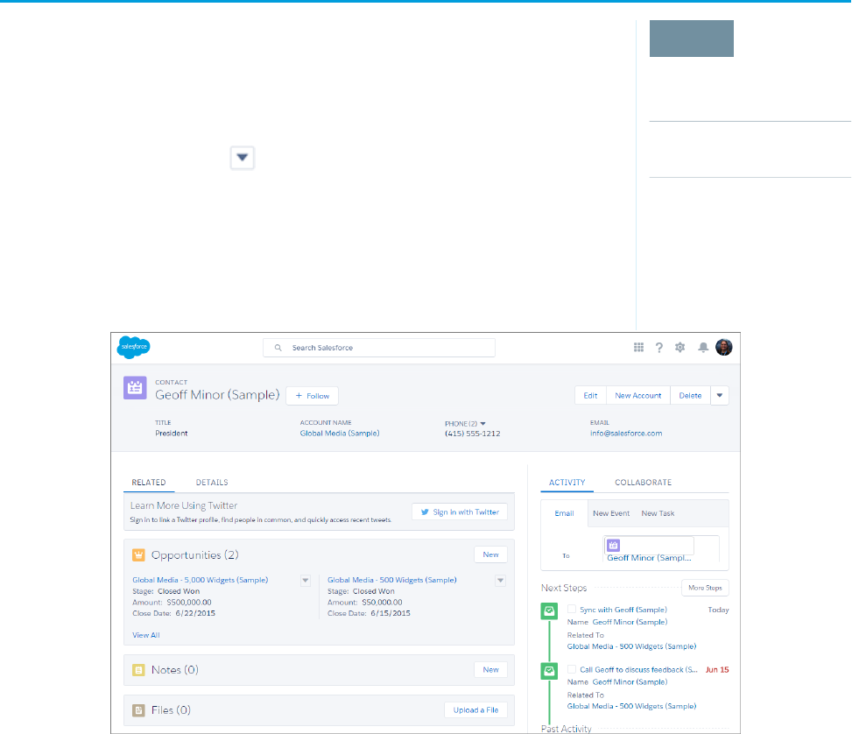Open the Sync with Geoff (Sample) task
The width and height of the screenshot is (852, 734).
tap(623, 610)
